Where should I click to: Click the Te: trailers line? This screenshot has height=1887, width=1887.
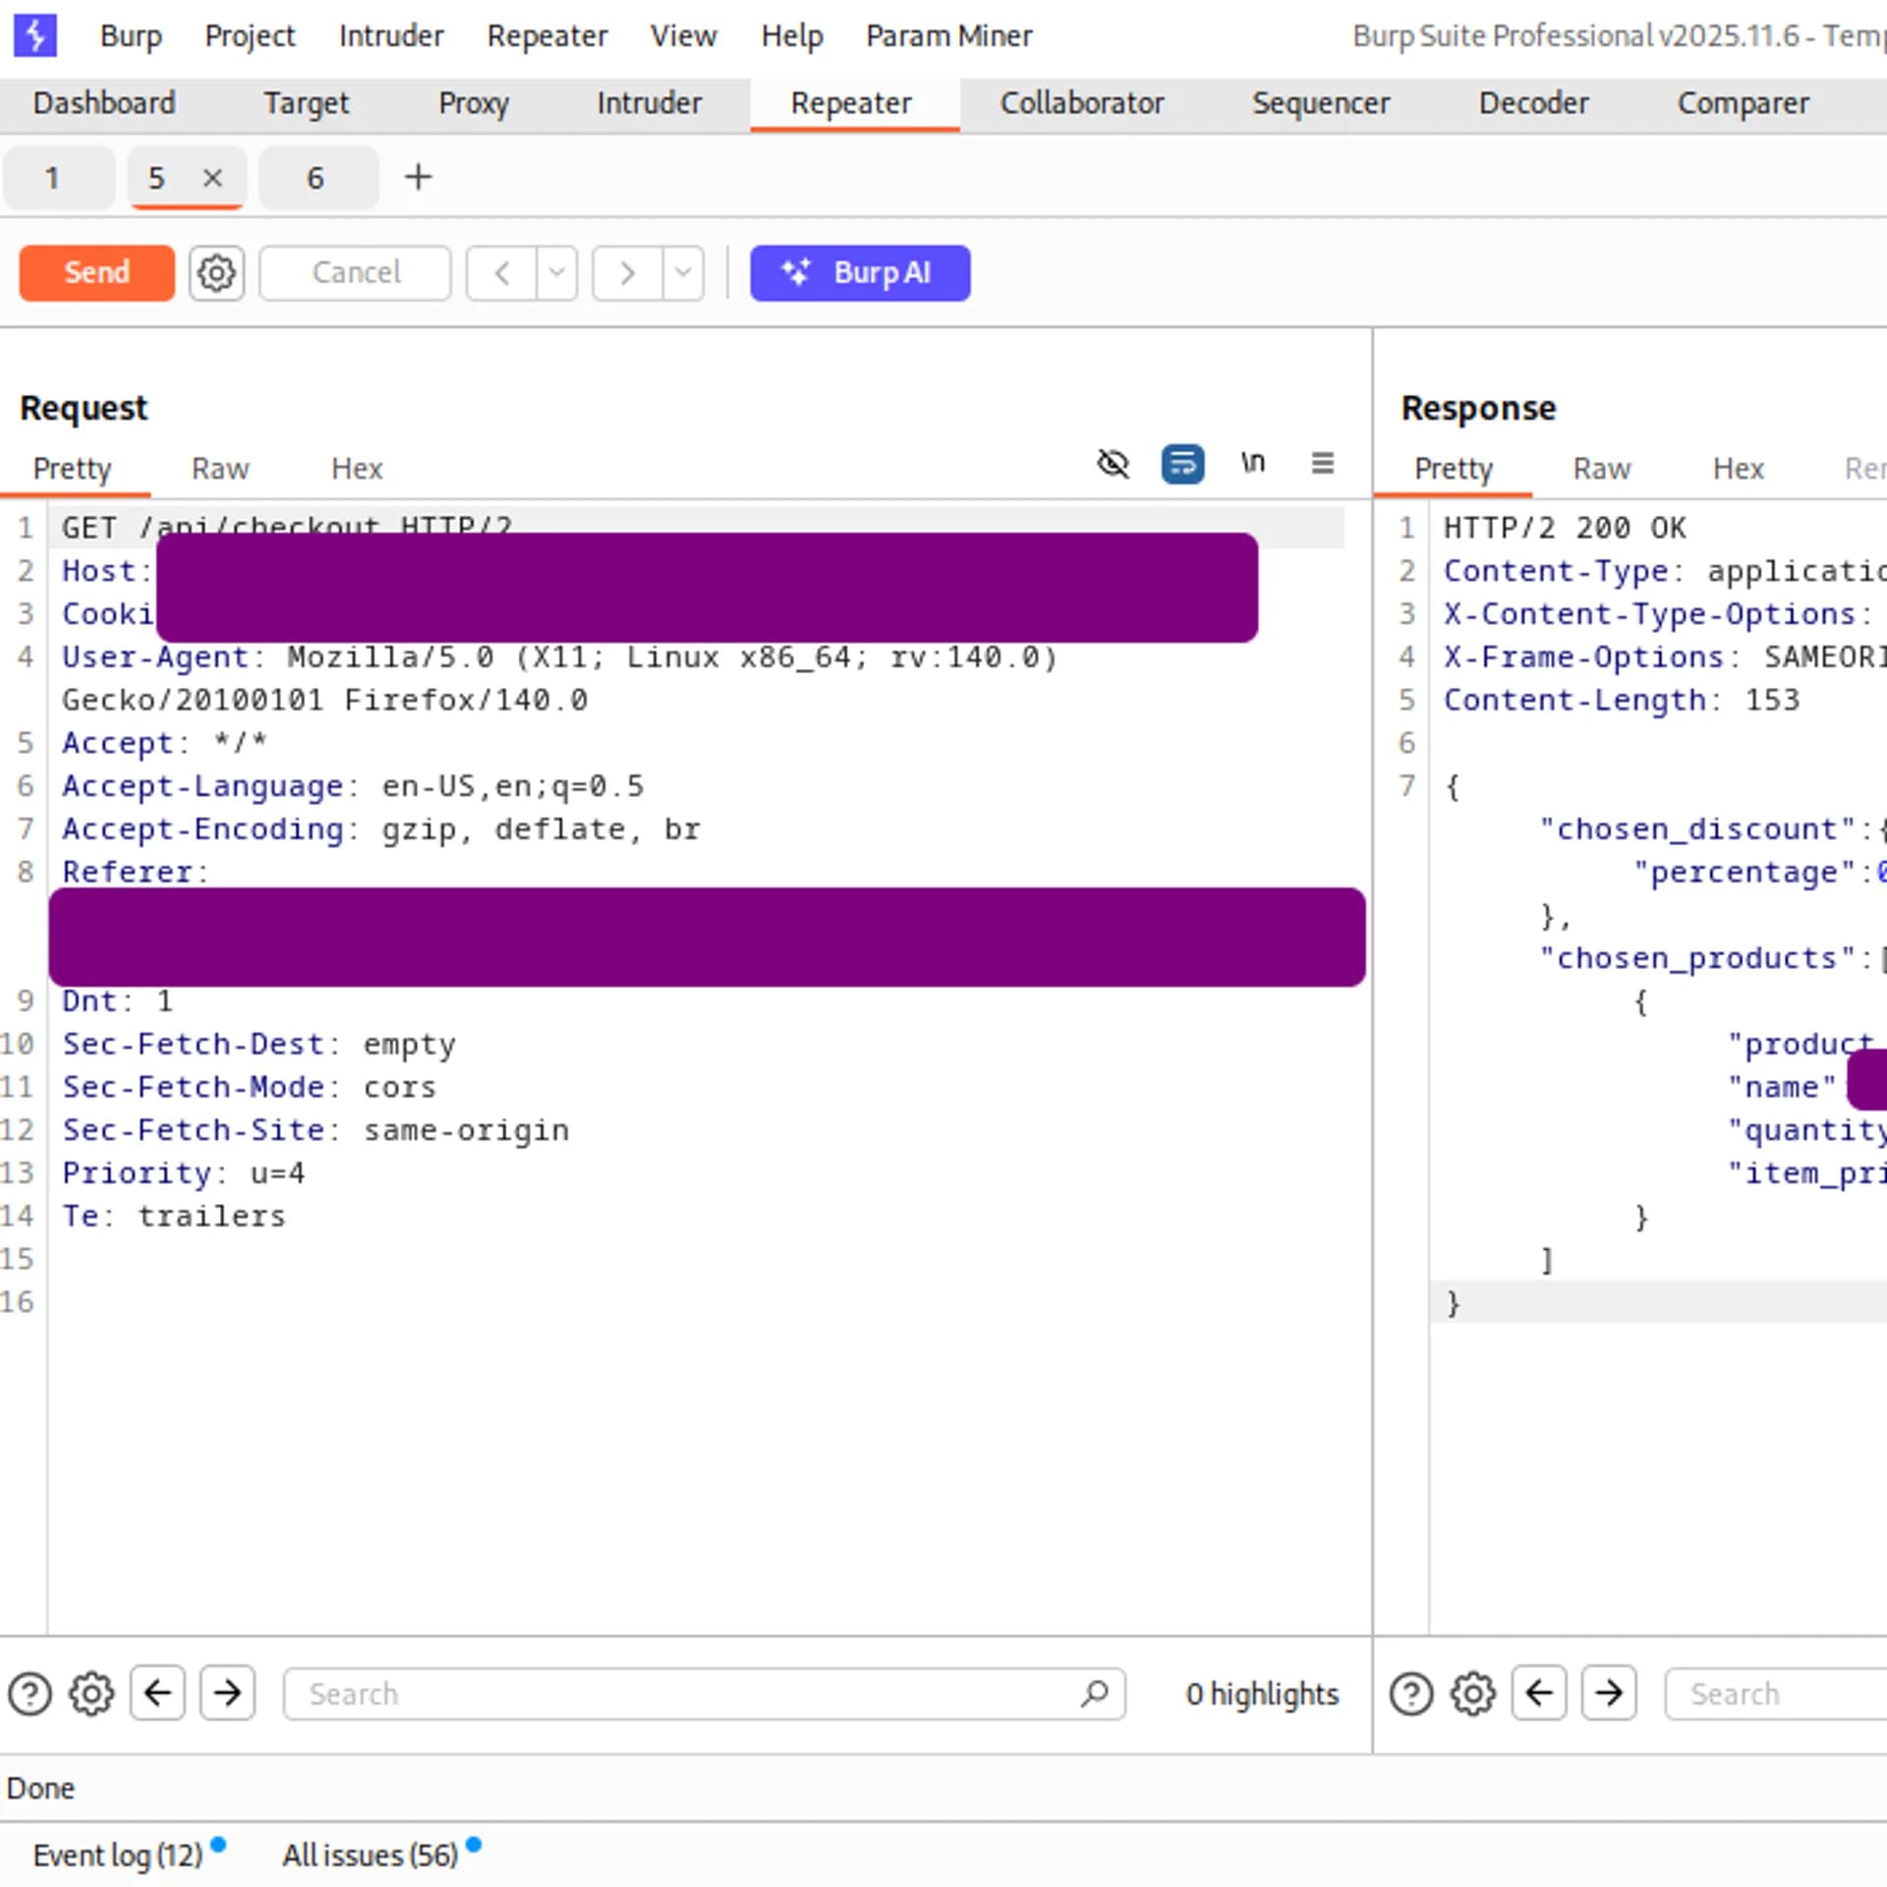pos(174,1216)
